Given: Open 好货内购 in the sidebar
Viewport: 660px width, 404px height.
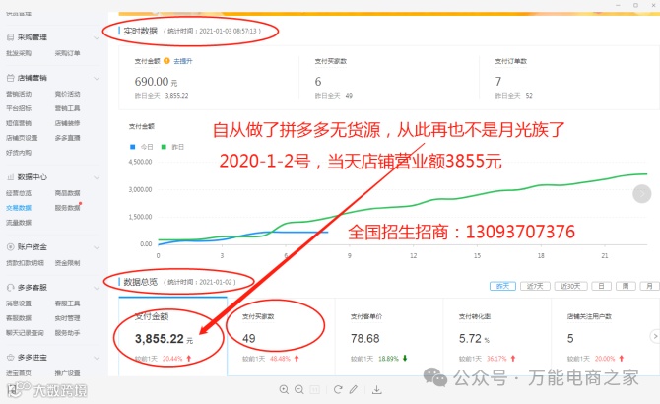Looking at the screenshot, I should [19, 153].
